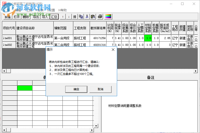Click the 60171256 budget result cell

point(98,38)
